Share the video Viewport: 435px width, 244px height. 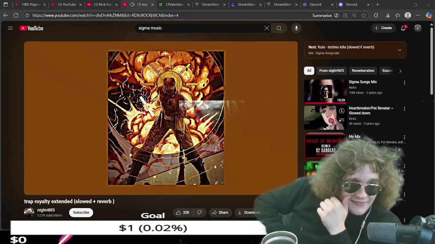click(220, 212)
